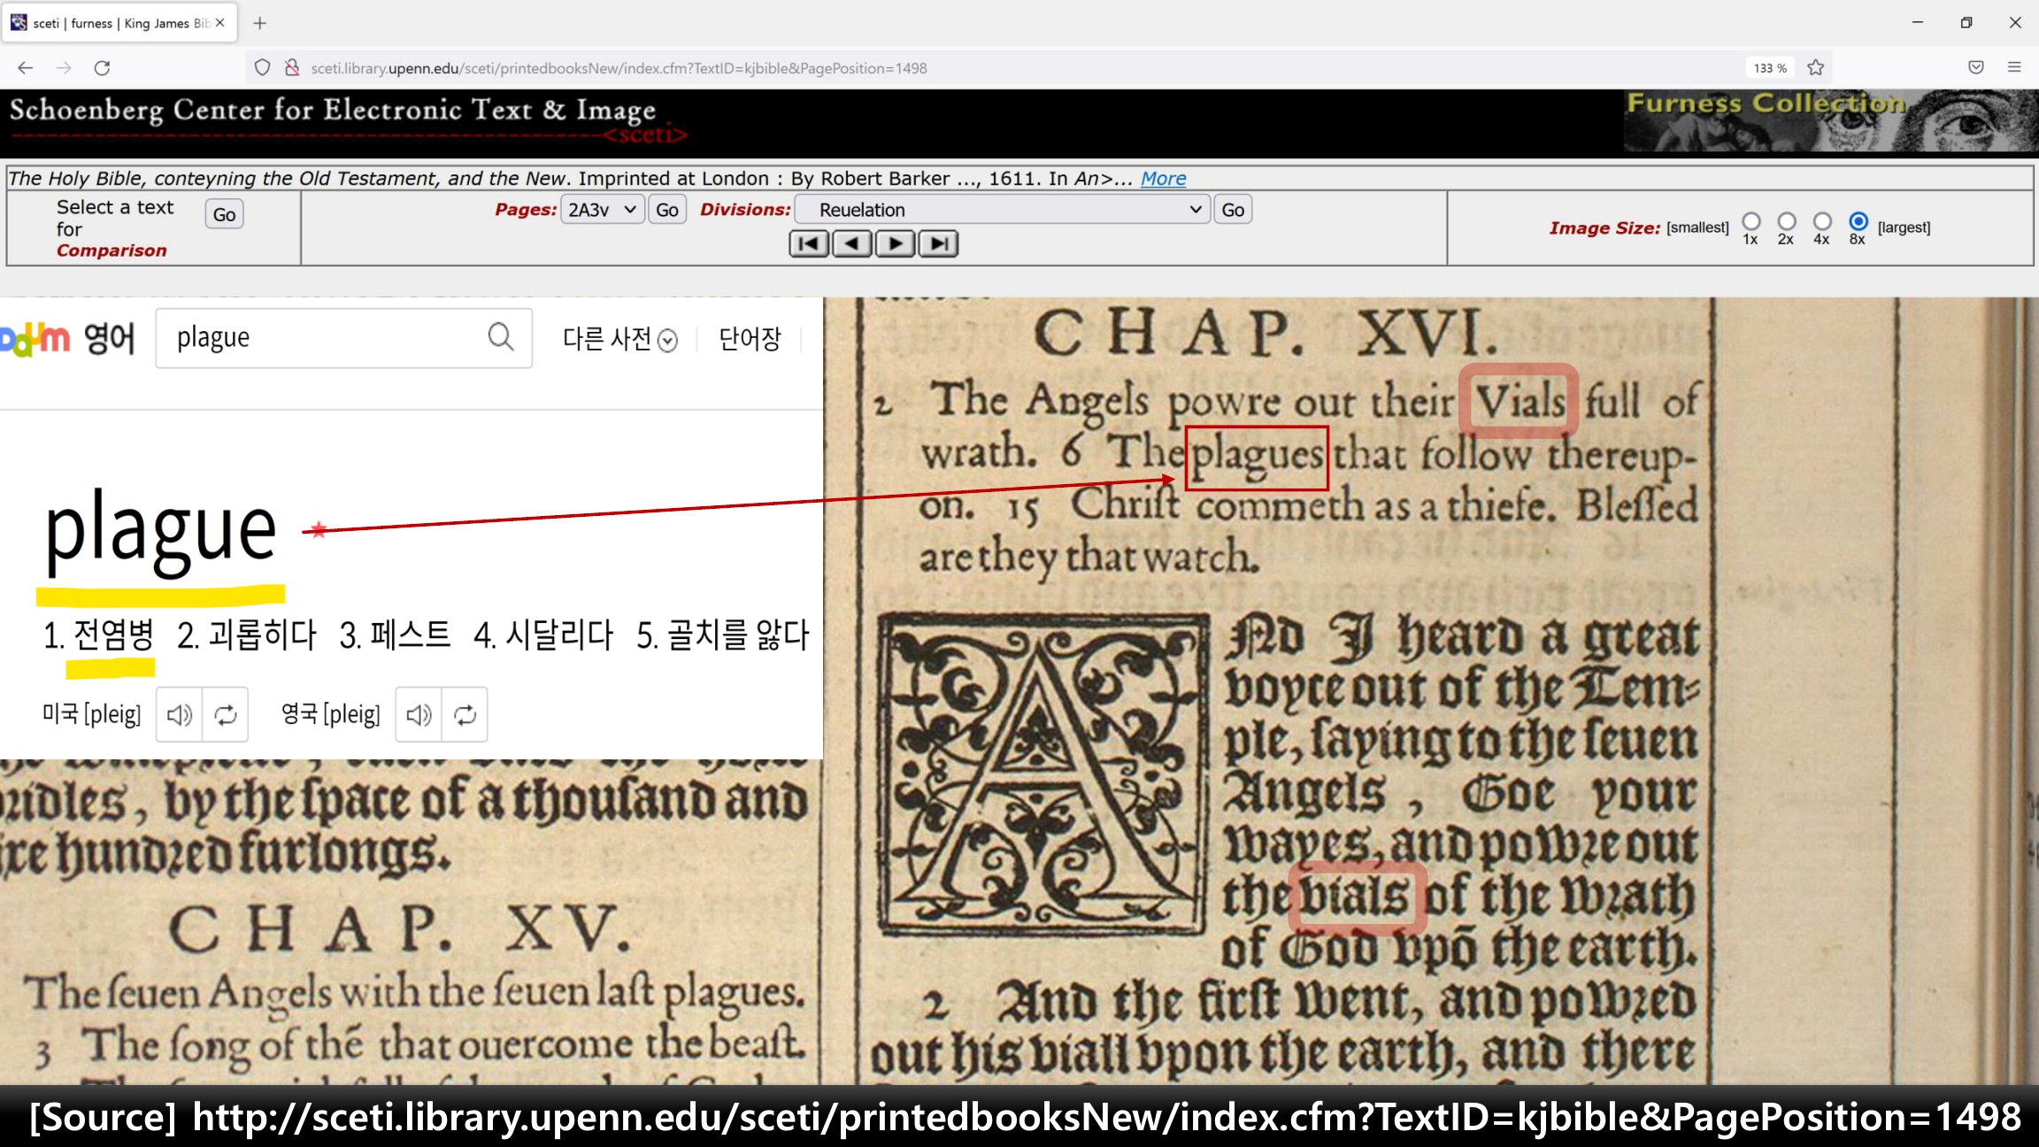Expand the 다른 사전 dictionary menu

(x=620, y=339)
